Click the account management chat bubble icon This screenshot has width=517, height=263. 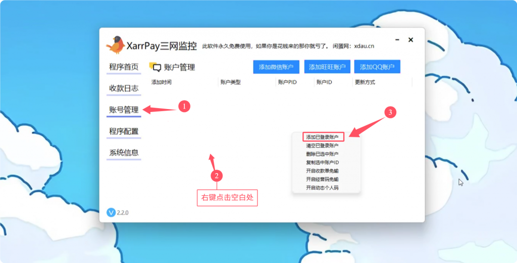point(156,67)
